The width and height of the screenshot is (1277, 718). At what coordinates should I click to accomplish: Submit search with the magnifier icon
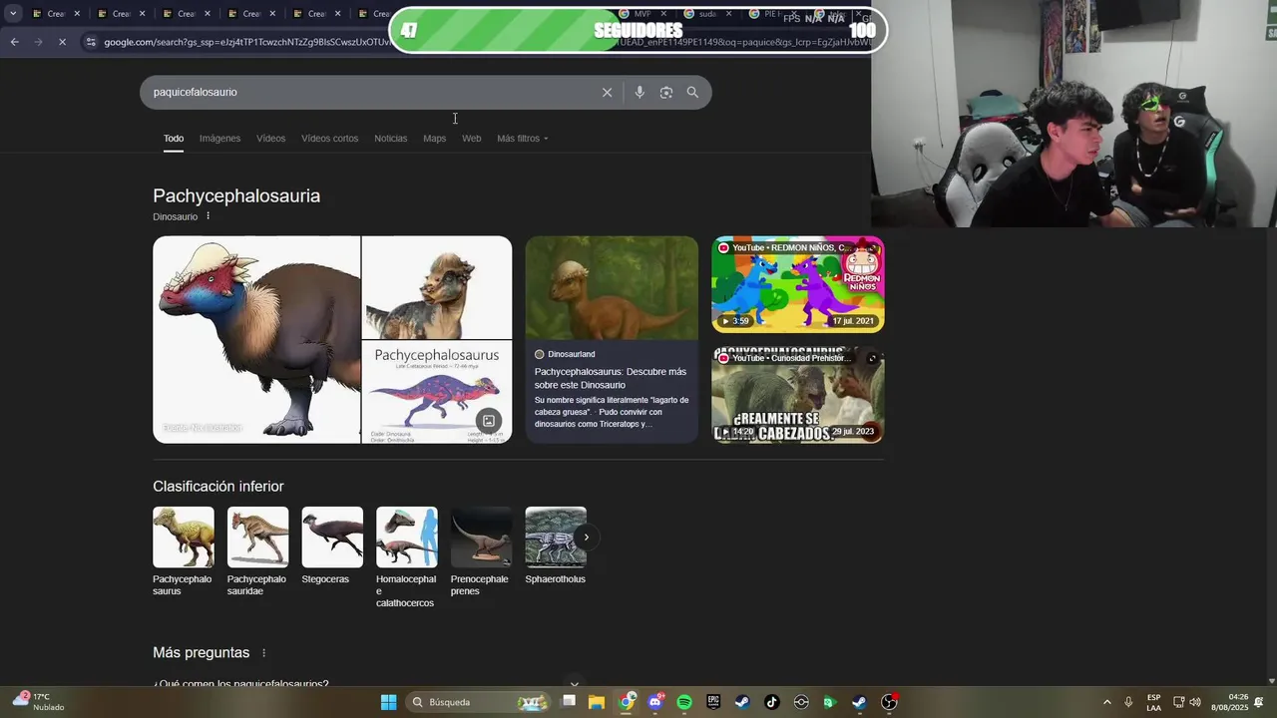pyautogui.click(x=692, y=92)
